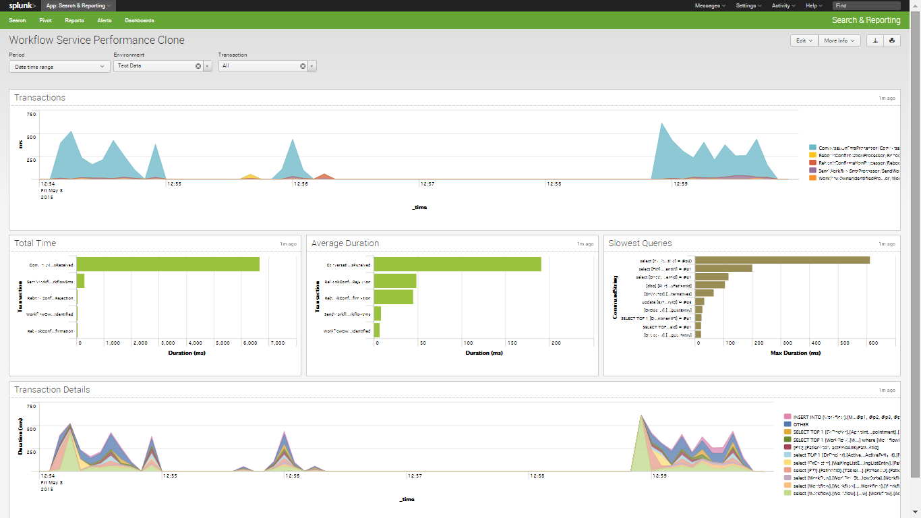This screenshot has width=921, height=518.
Task: Clear the Transaction 'All' selection
Action: (303, 66)
